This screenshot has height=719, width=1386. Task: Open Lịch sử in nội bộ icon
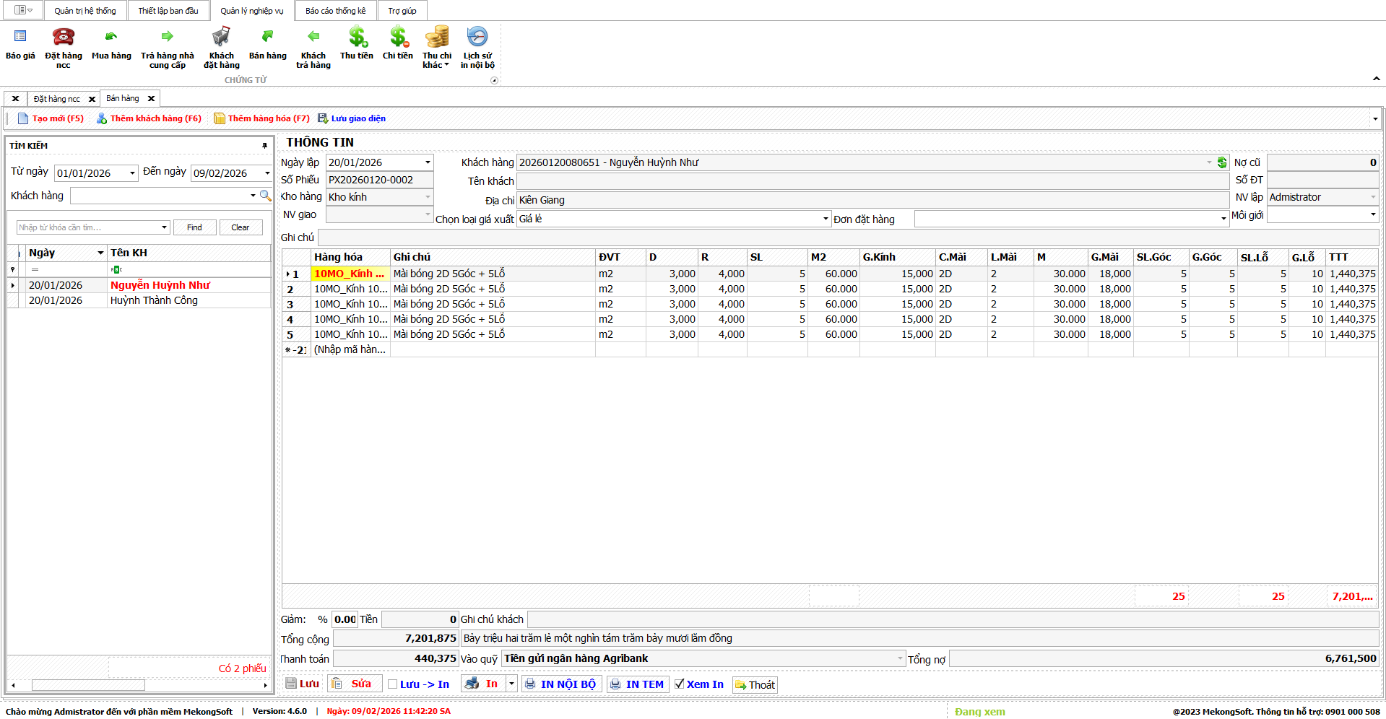click(477, 37)
